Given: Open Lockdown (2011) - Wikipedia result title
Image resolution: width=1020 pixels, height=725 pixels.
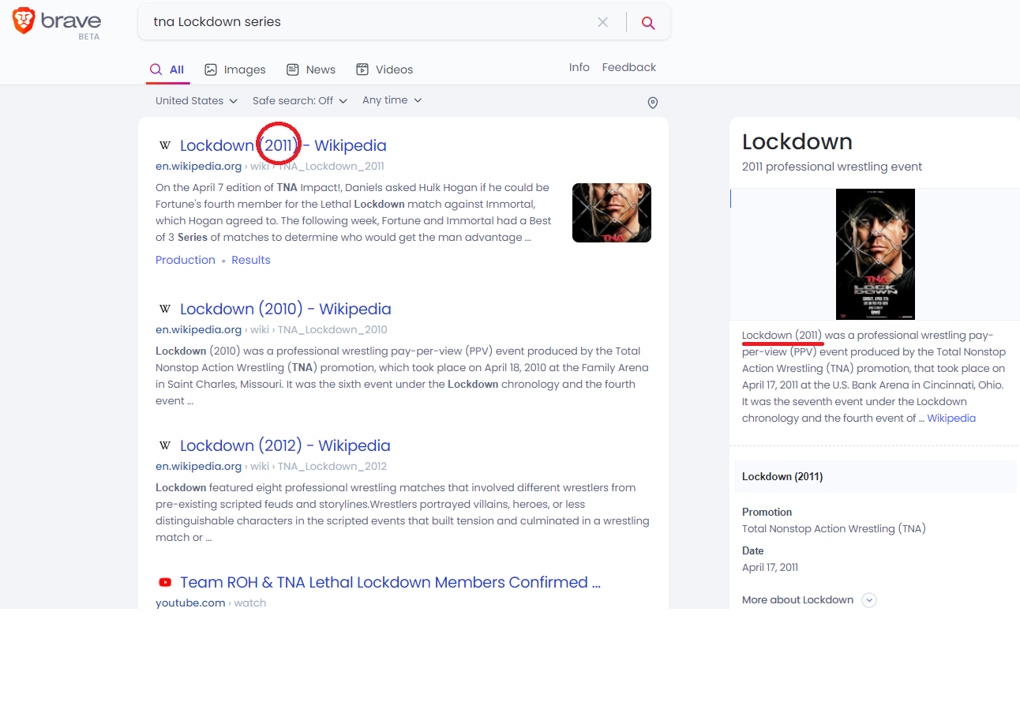Looking at the screenshot, I should pos(283,145).
